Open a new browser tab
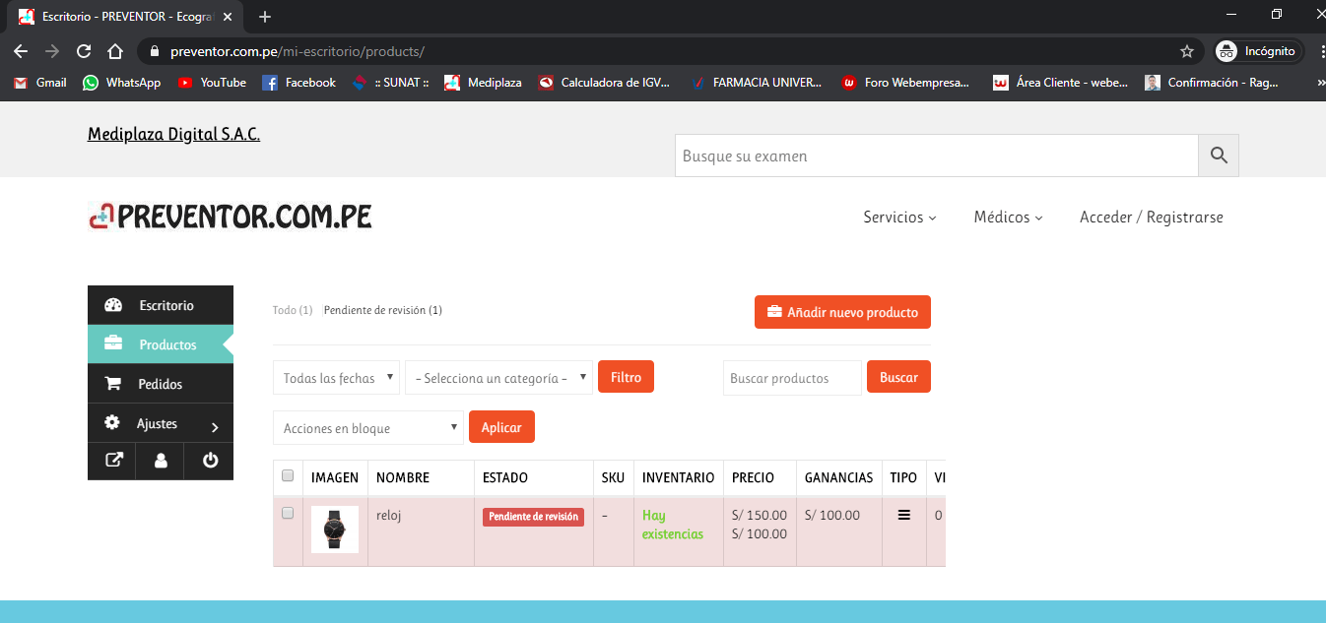The image size is (1326, 623). (x=265, y=17)
